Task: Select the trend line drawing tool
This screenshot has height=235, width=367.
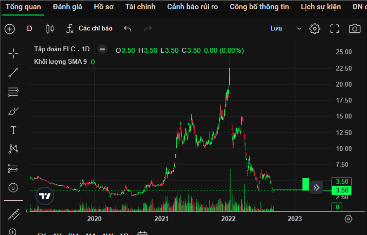Action: [x=13, y=73]
